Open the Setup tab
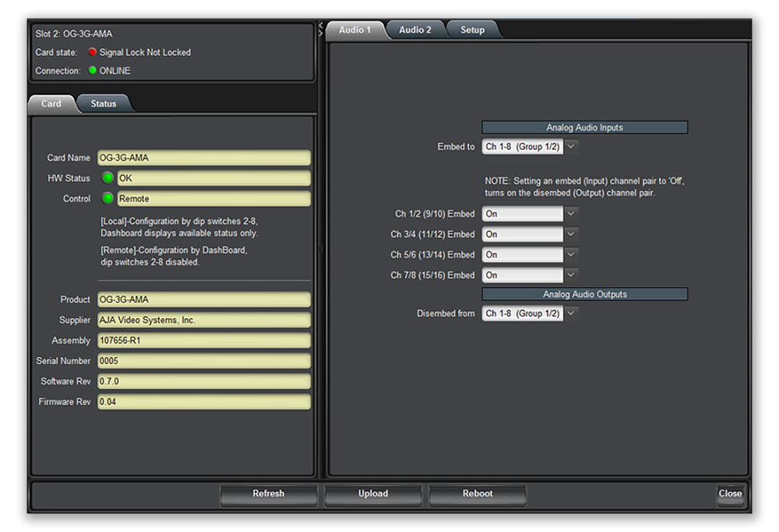The image size is (779, 532). 472,30
